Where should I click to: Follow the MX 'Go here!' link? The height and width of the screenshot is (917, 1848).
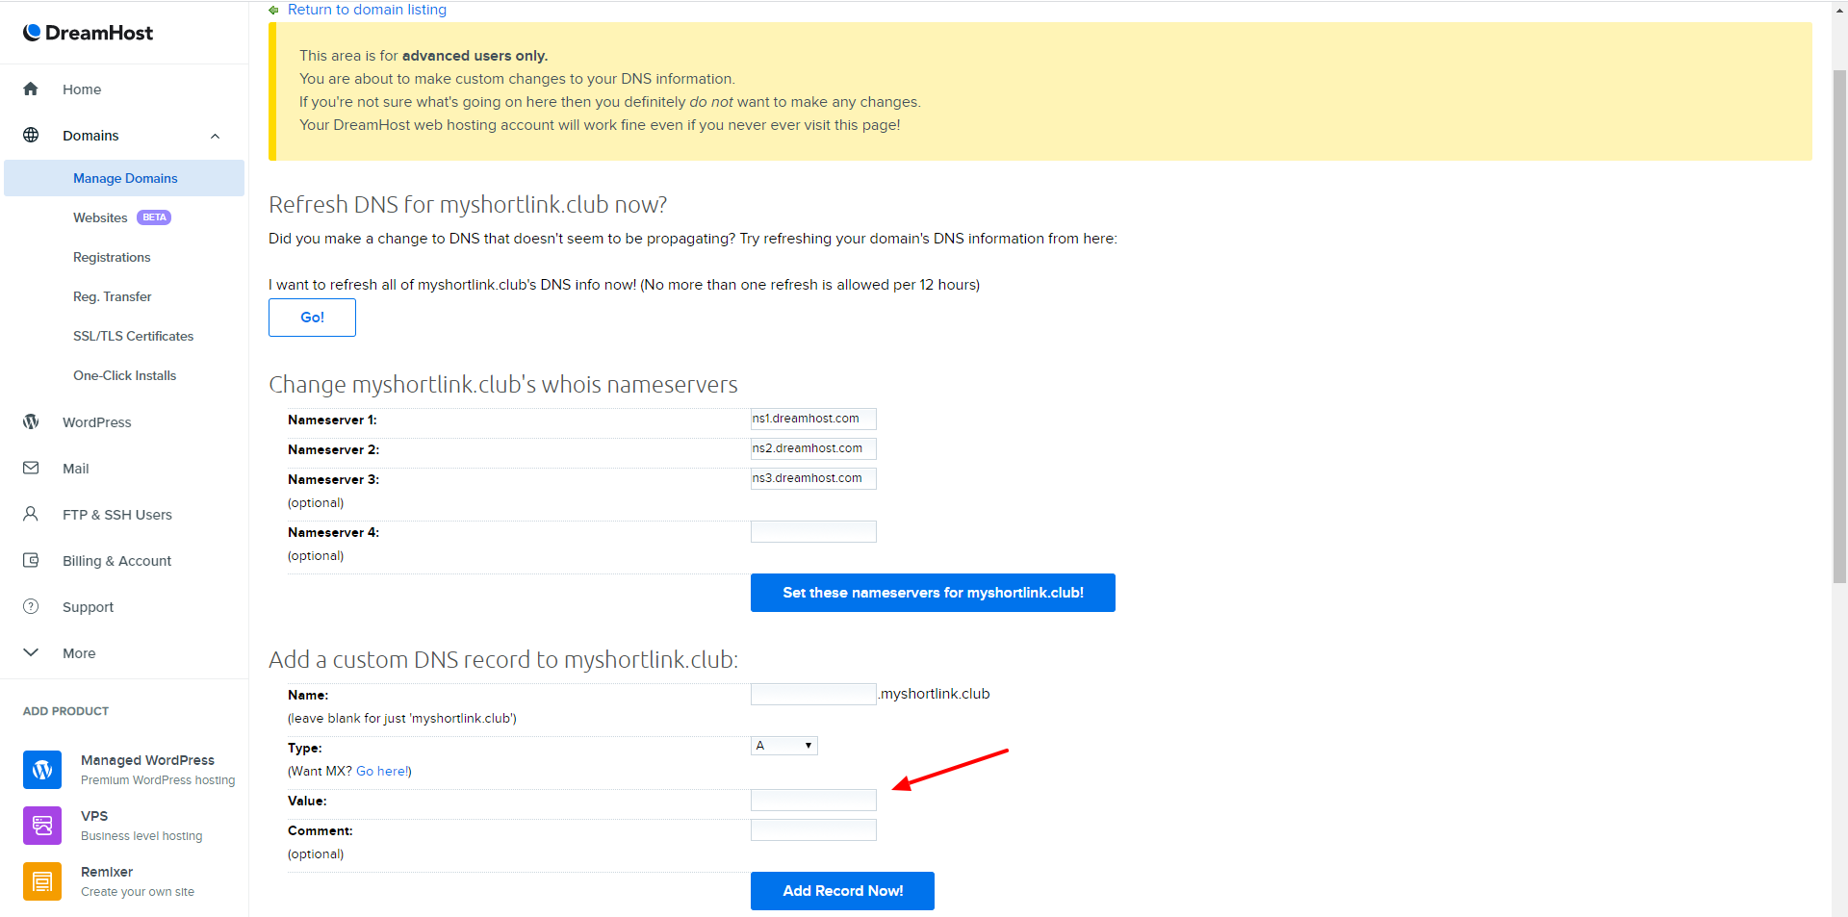pyautogui.click(x=384, y=771)
